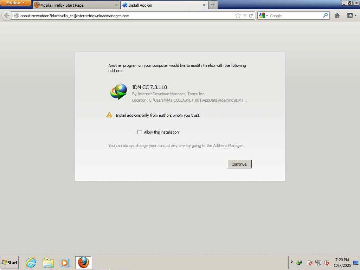Focus the address bar URL field
Image resolution: width=360 pixels, height=270 pixels.
126,15
